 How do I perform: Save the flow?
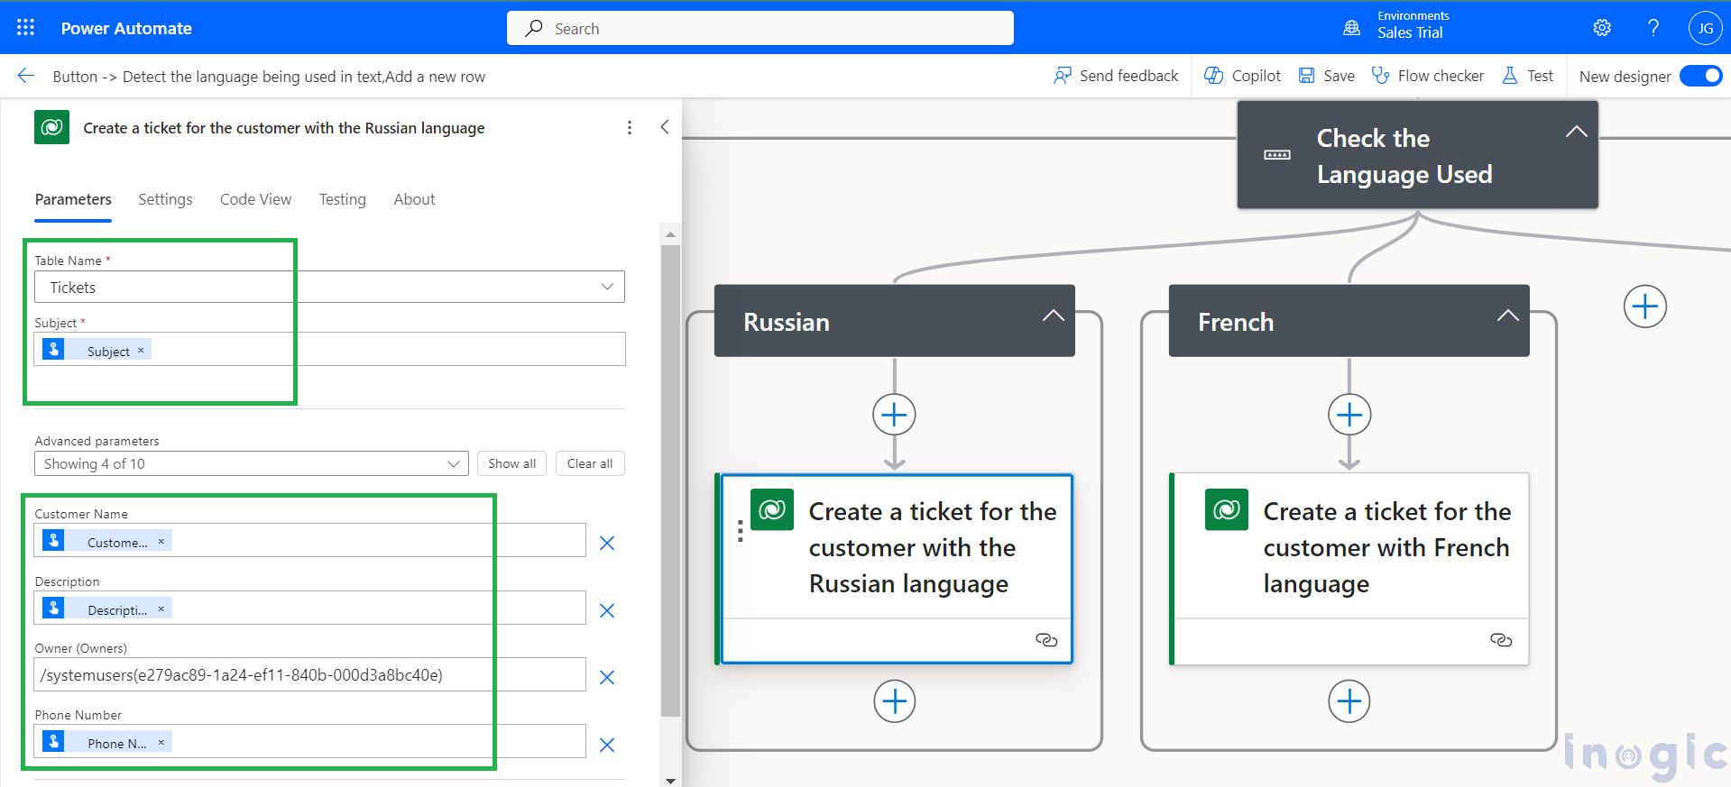[1326, 76]
